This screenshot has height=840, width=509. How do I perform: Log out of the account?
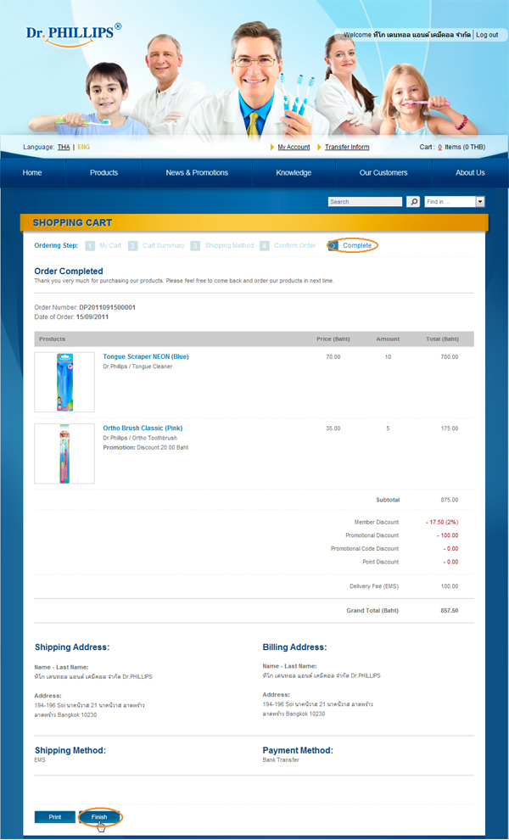coord(487,35)
